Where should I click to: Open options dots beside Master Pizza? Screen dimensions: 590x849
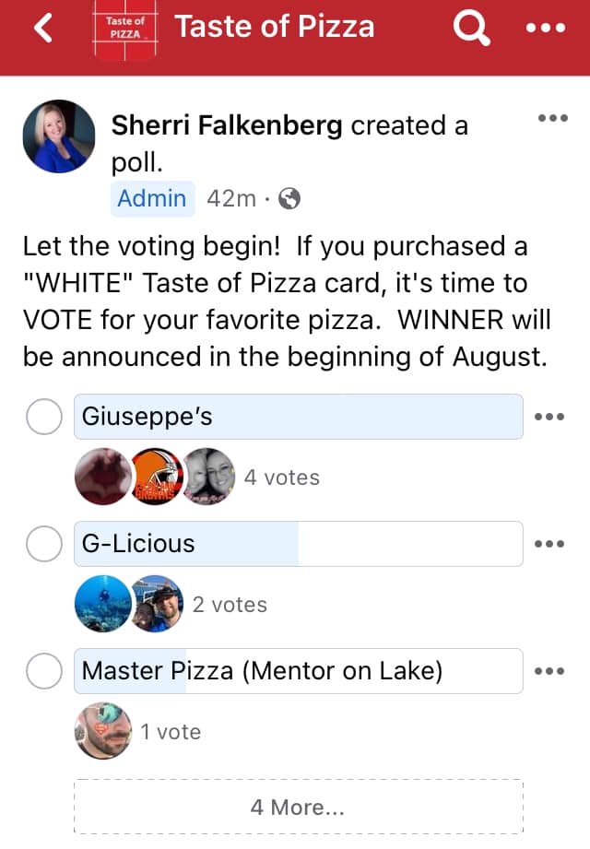(549, 671)
